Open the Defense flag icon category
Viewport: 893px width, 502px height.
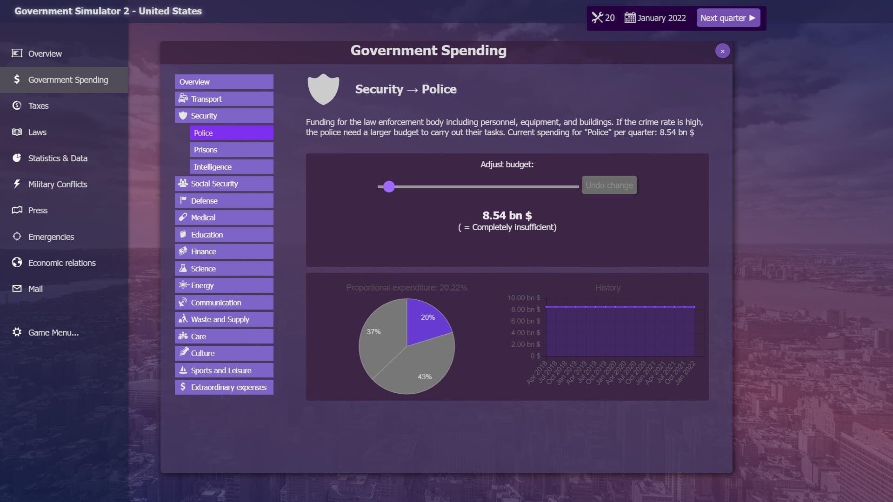183,200
